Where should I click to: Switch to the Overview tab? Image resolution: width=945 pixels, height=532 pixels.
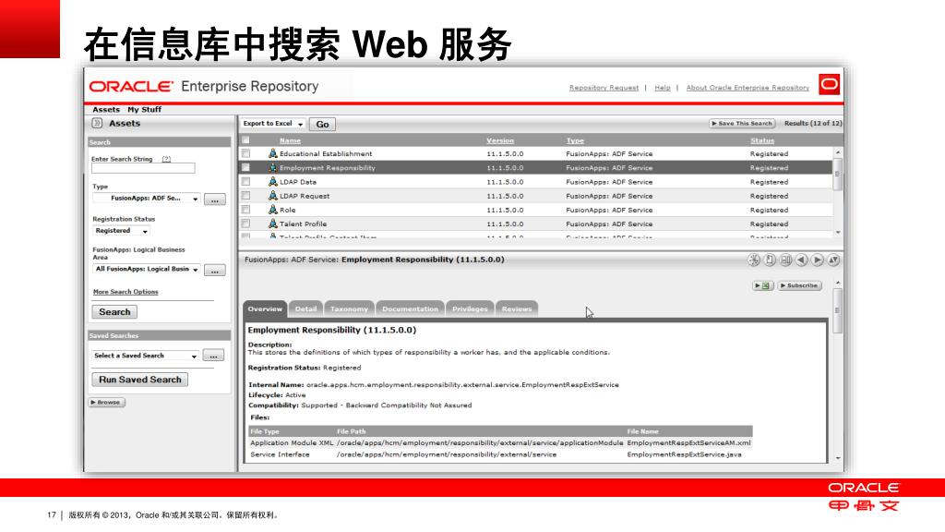click(265, 308)
